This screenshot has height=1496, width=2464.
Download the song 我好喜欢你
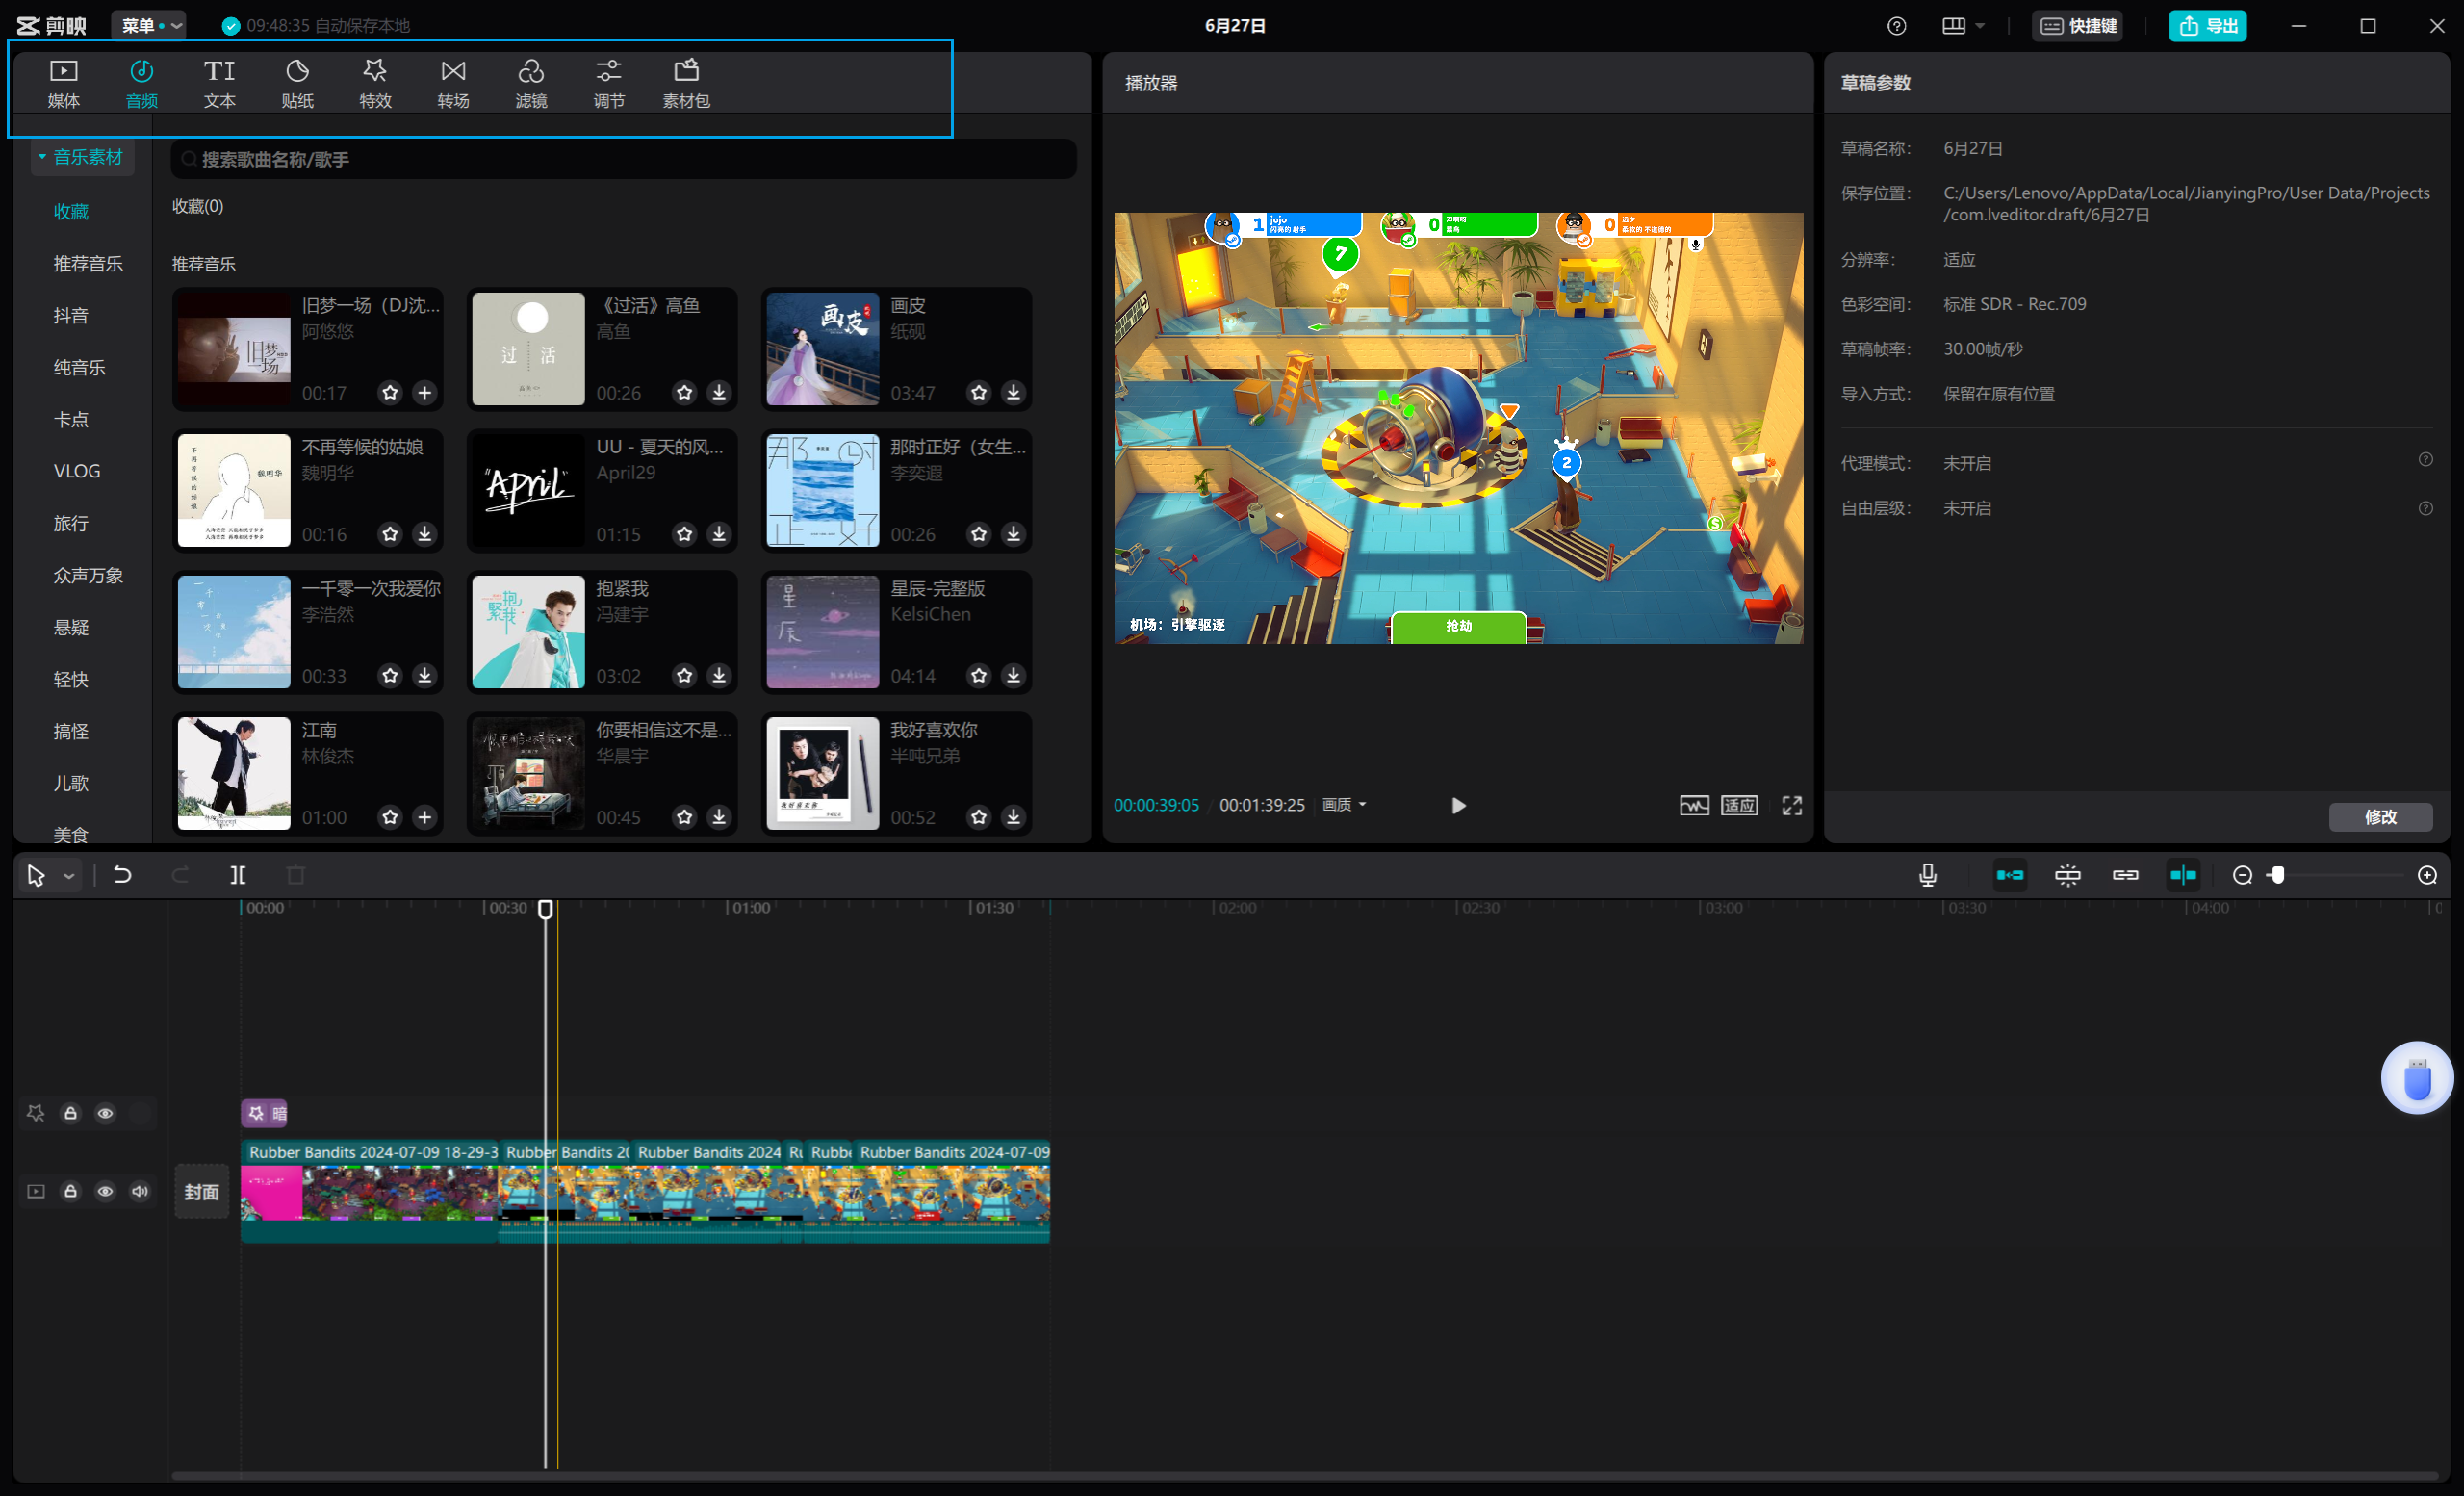click(x=1013, y=817)
